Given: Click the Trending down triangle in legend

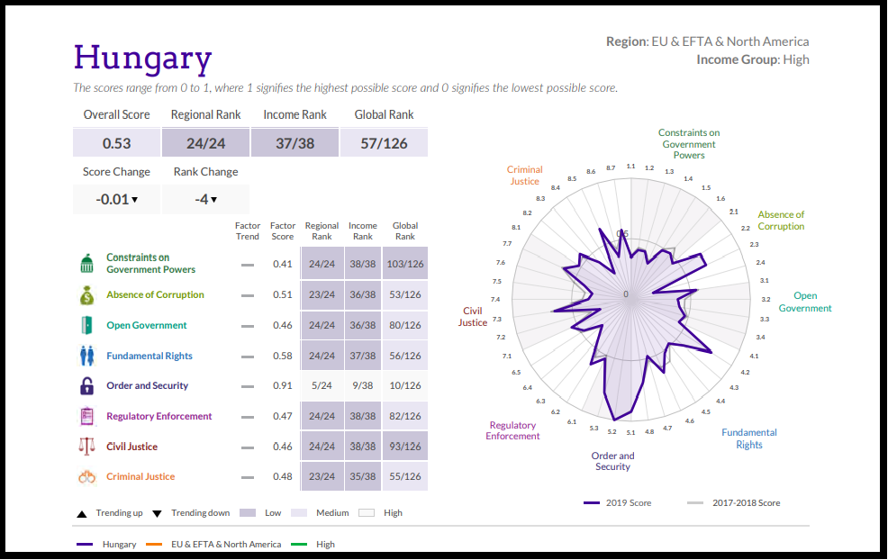Looking at the screenshot, I should coord(157,514).
